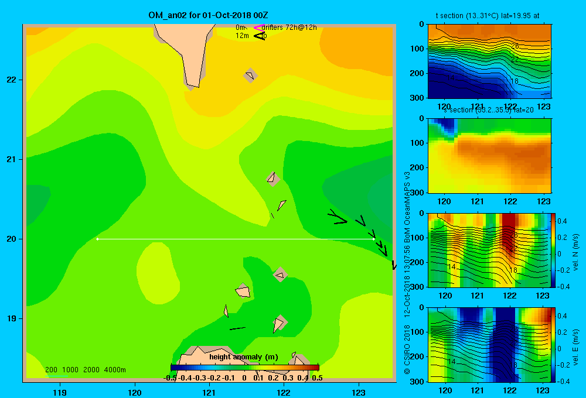
Task: Click latitude label 22 on main map
Action: (x=12, y=80)
